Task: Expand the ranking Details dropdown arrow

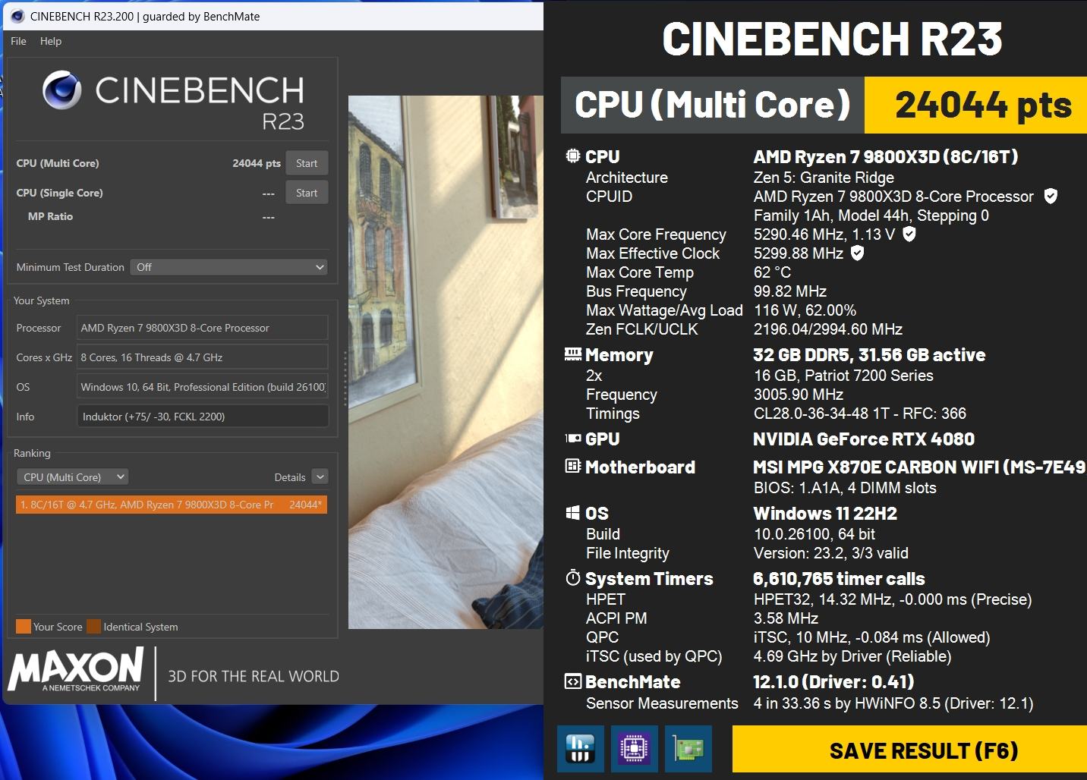Action: click(x=320, y=477)
